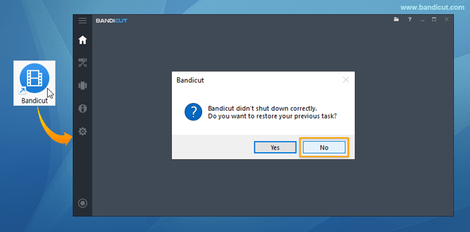Viewport: 470px width, 232px height.
Task: Open the hamburger menu in Bandicut
Action: [82, 21]
